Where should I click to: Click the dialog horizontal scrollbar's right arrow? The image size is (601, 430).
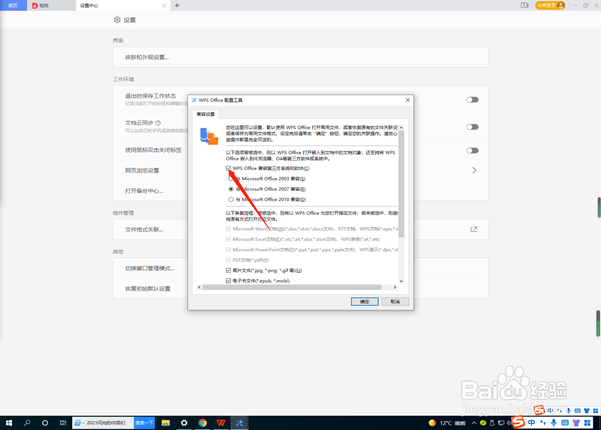coord(395,287)
